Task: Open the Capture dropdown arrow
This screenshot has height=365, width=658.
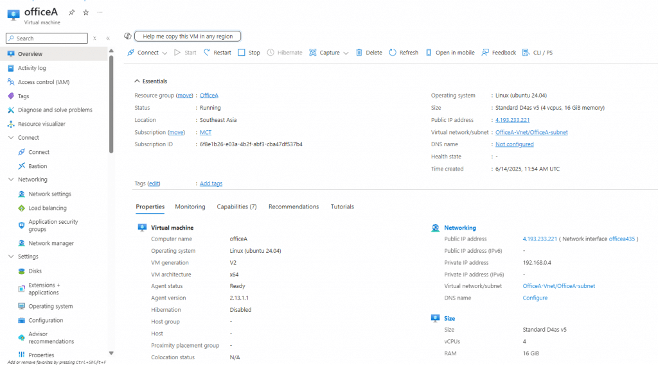Action: (346, 53)
